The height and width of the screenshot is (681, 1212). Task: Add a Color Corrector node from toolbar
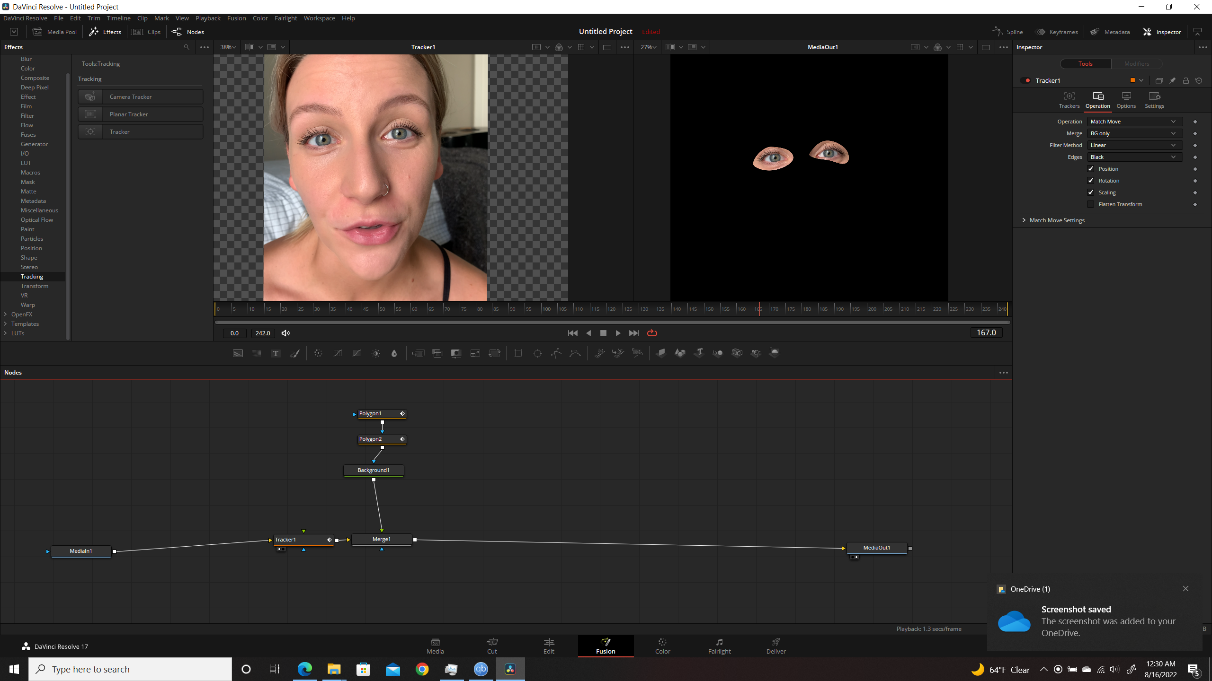click(x=318, y=353)
